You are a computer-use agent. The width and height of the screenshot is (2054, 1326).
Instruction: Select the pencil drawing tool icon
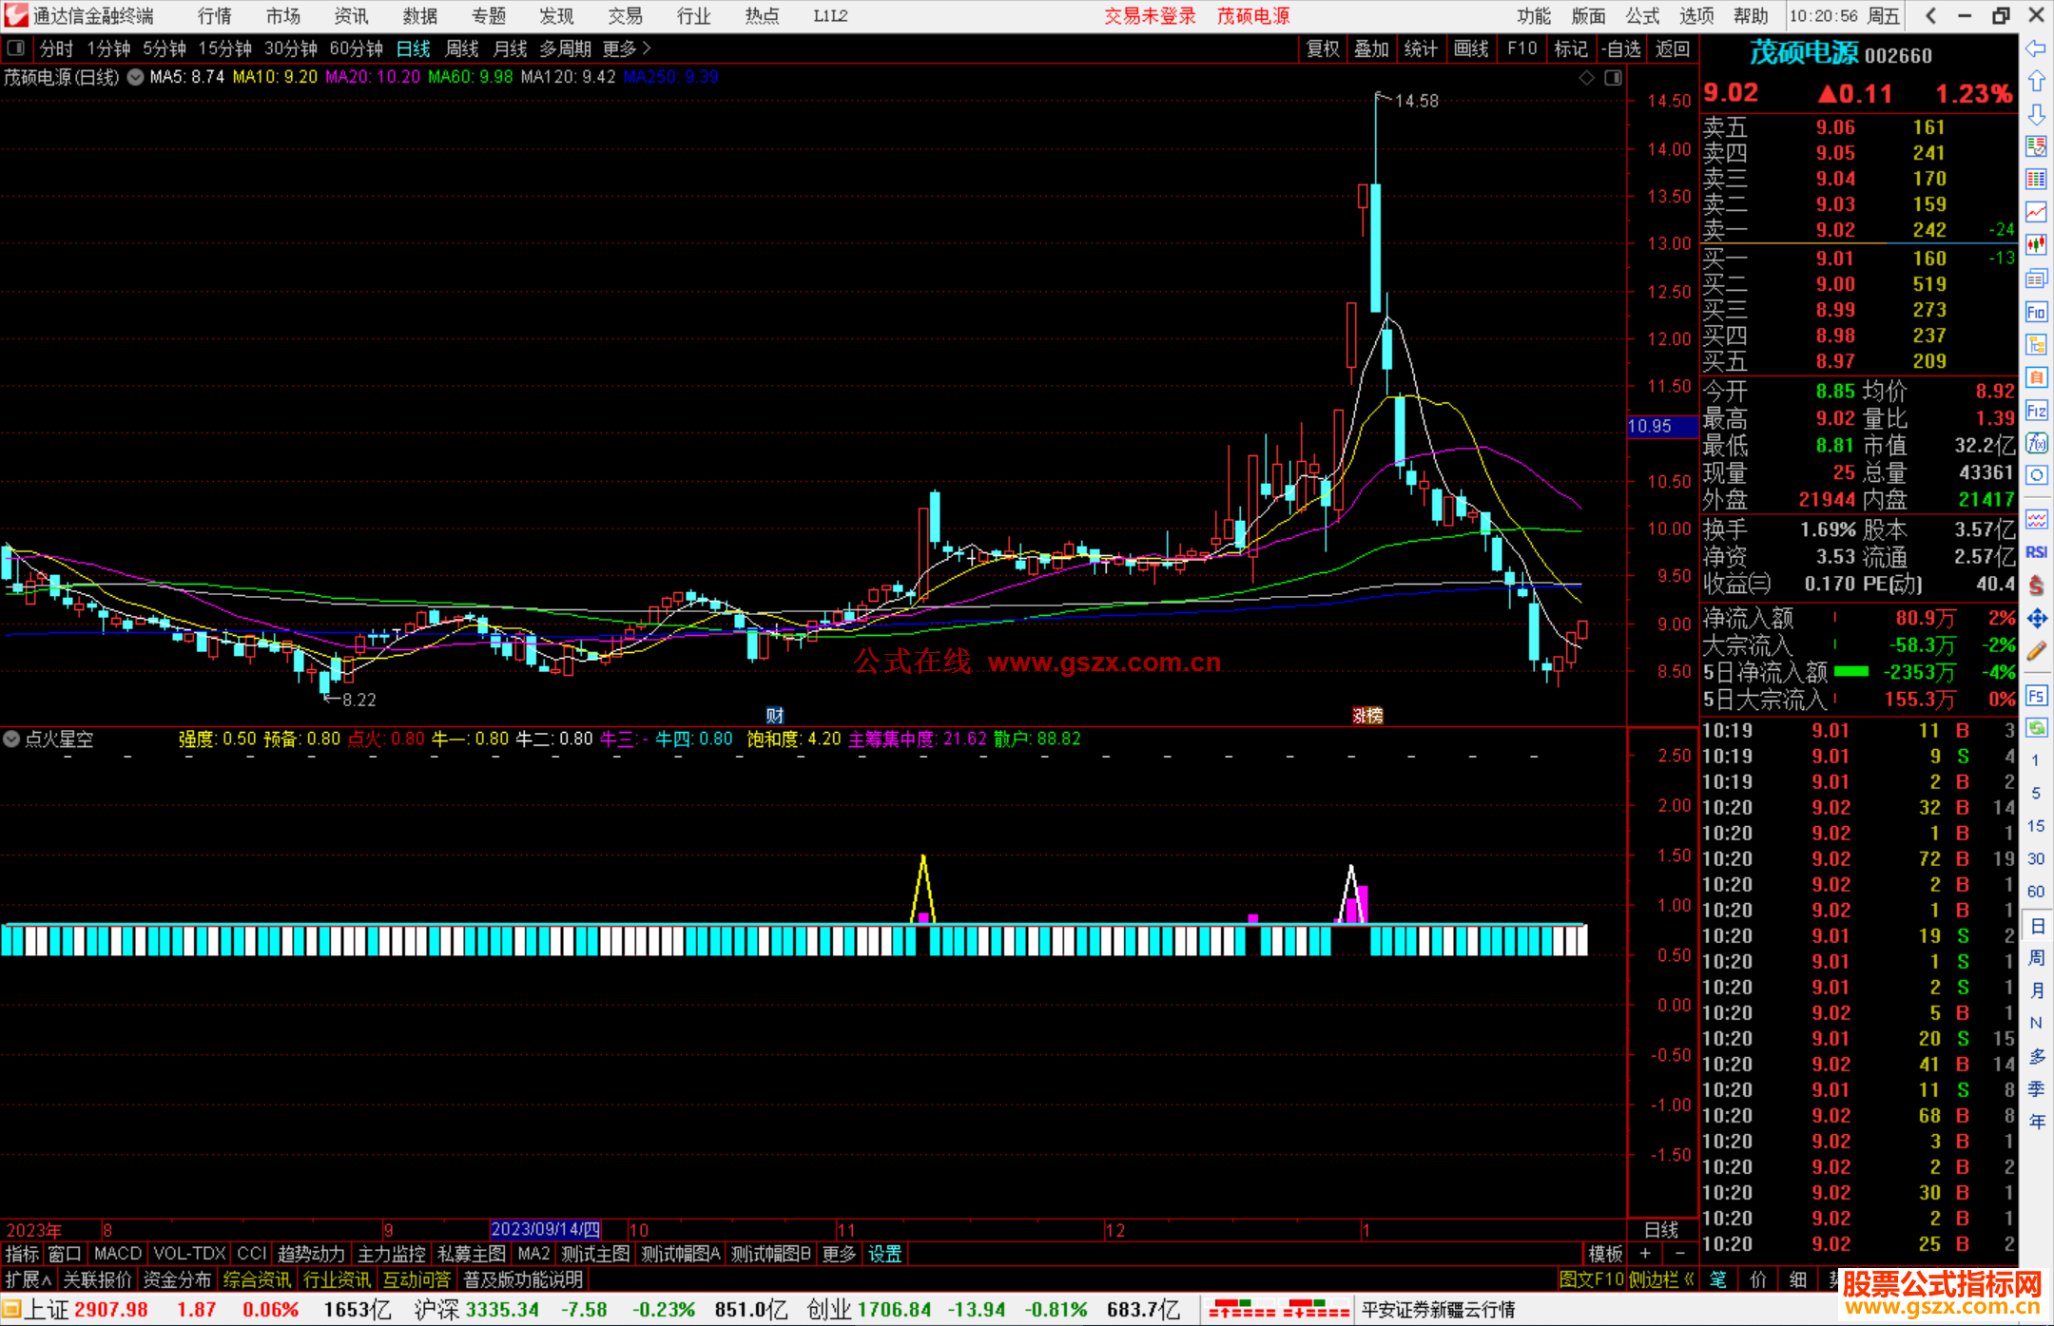point(2036,652)
